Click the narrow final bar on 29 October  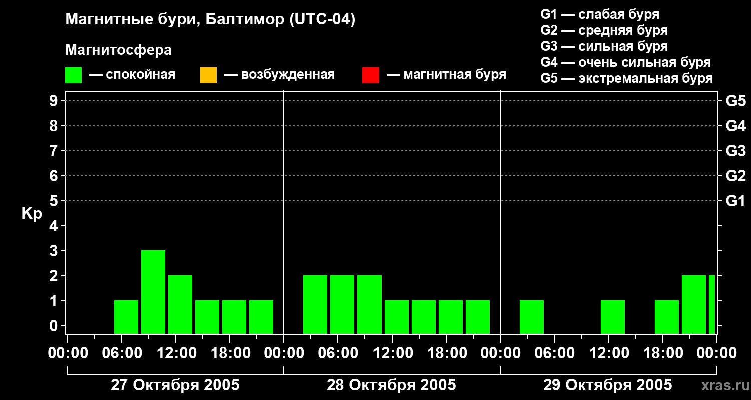click(x=712, y=304)
